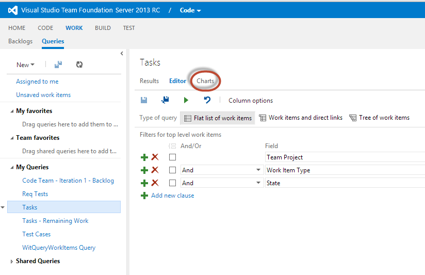Screen dimensions: 425x275
Task: Open the New dropdown menu
Action: point(25,65)
